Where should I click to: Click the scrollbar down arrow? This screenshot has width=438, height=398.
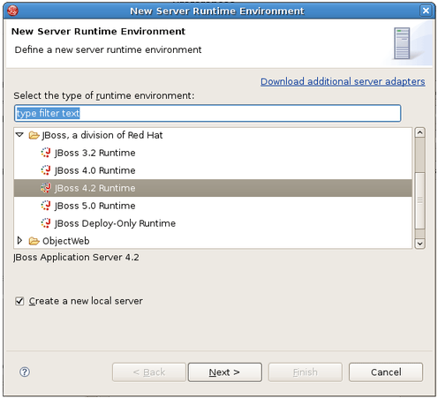coord(419,244)
